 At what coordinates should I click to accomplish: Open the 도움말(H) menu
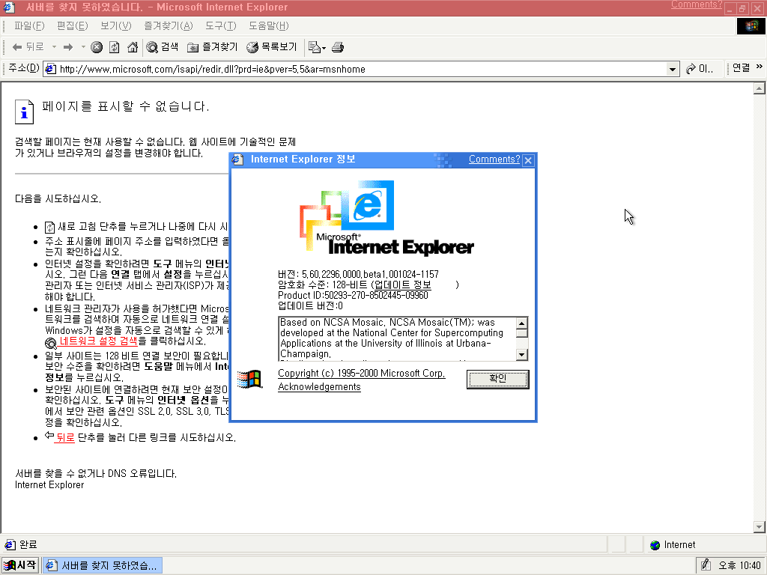click(269, 26)
